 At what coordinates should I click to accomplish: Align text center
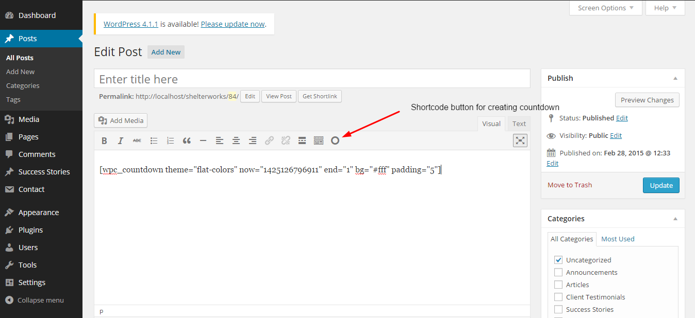click(236, 140)
